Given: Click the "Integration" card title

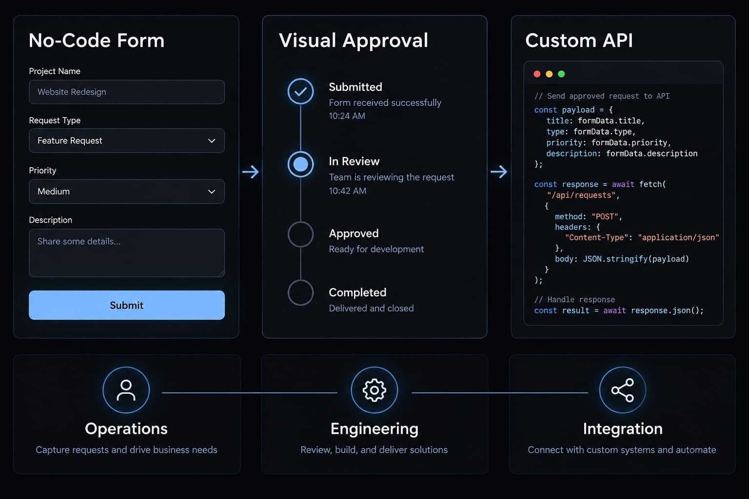Looking at the screenshot, I should (623, 429).
